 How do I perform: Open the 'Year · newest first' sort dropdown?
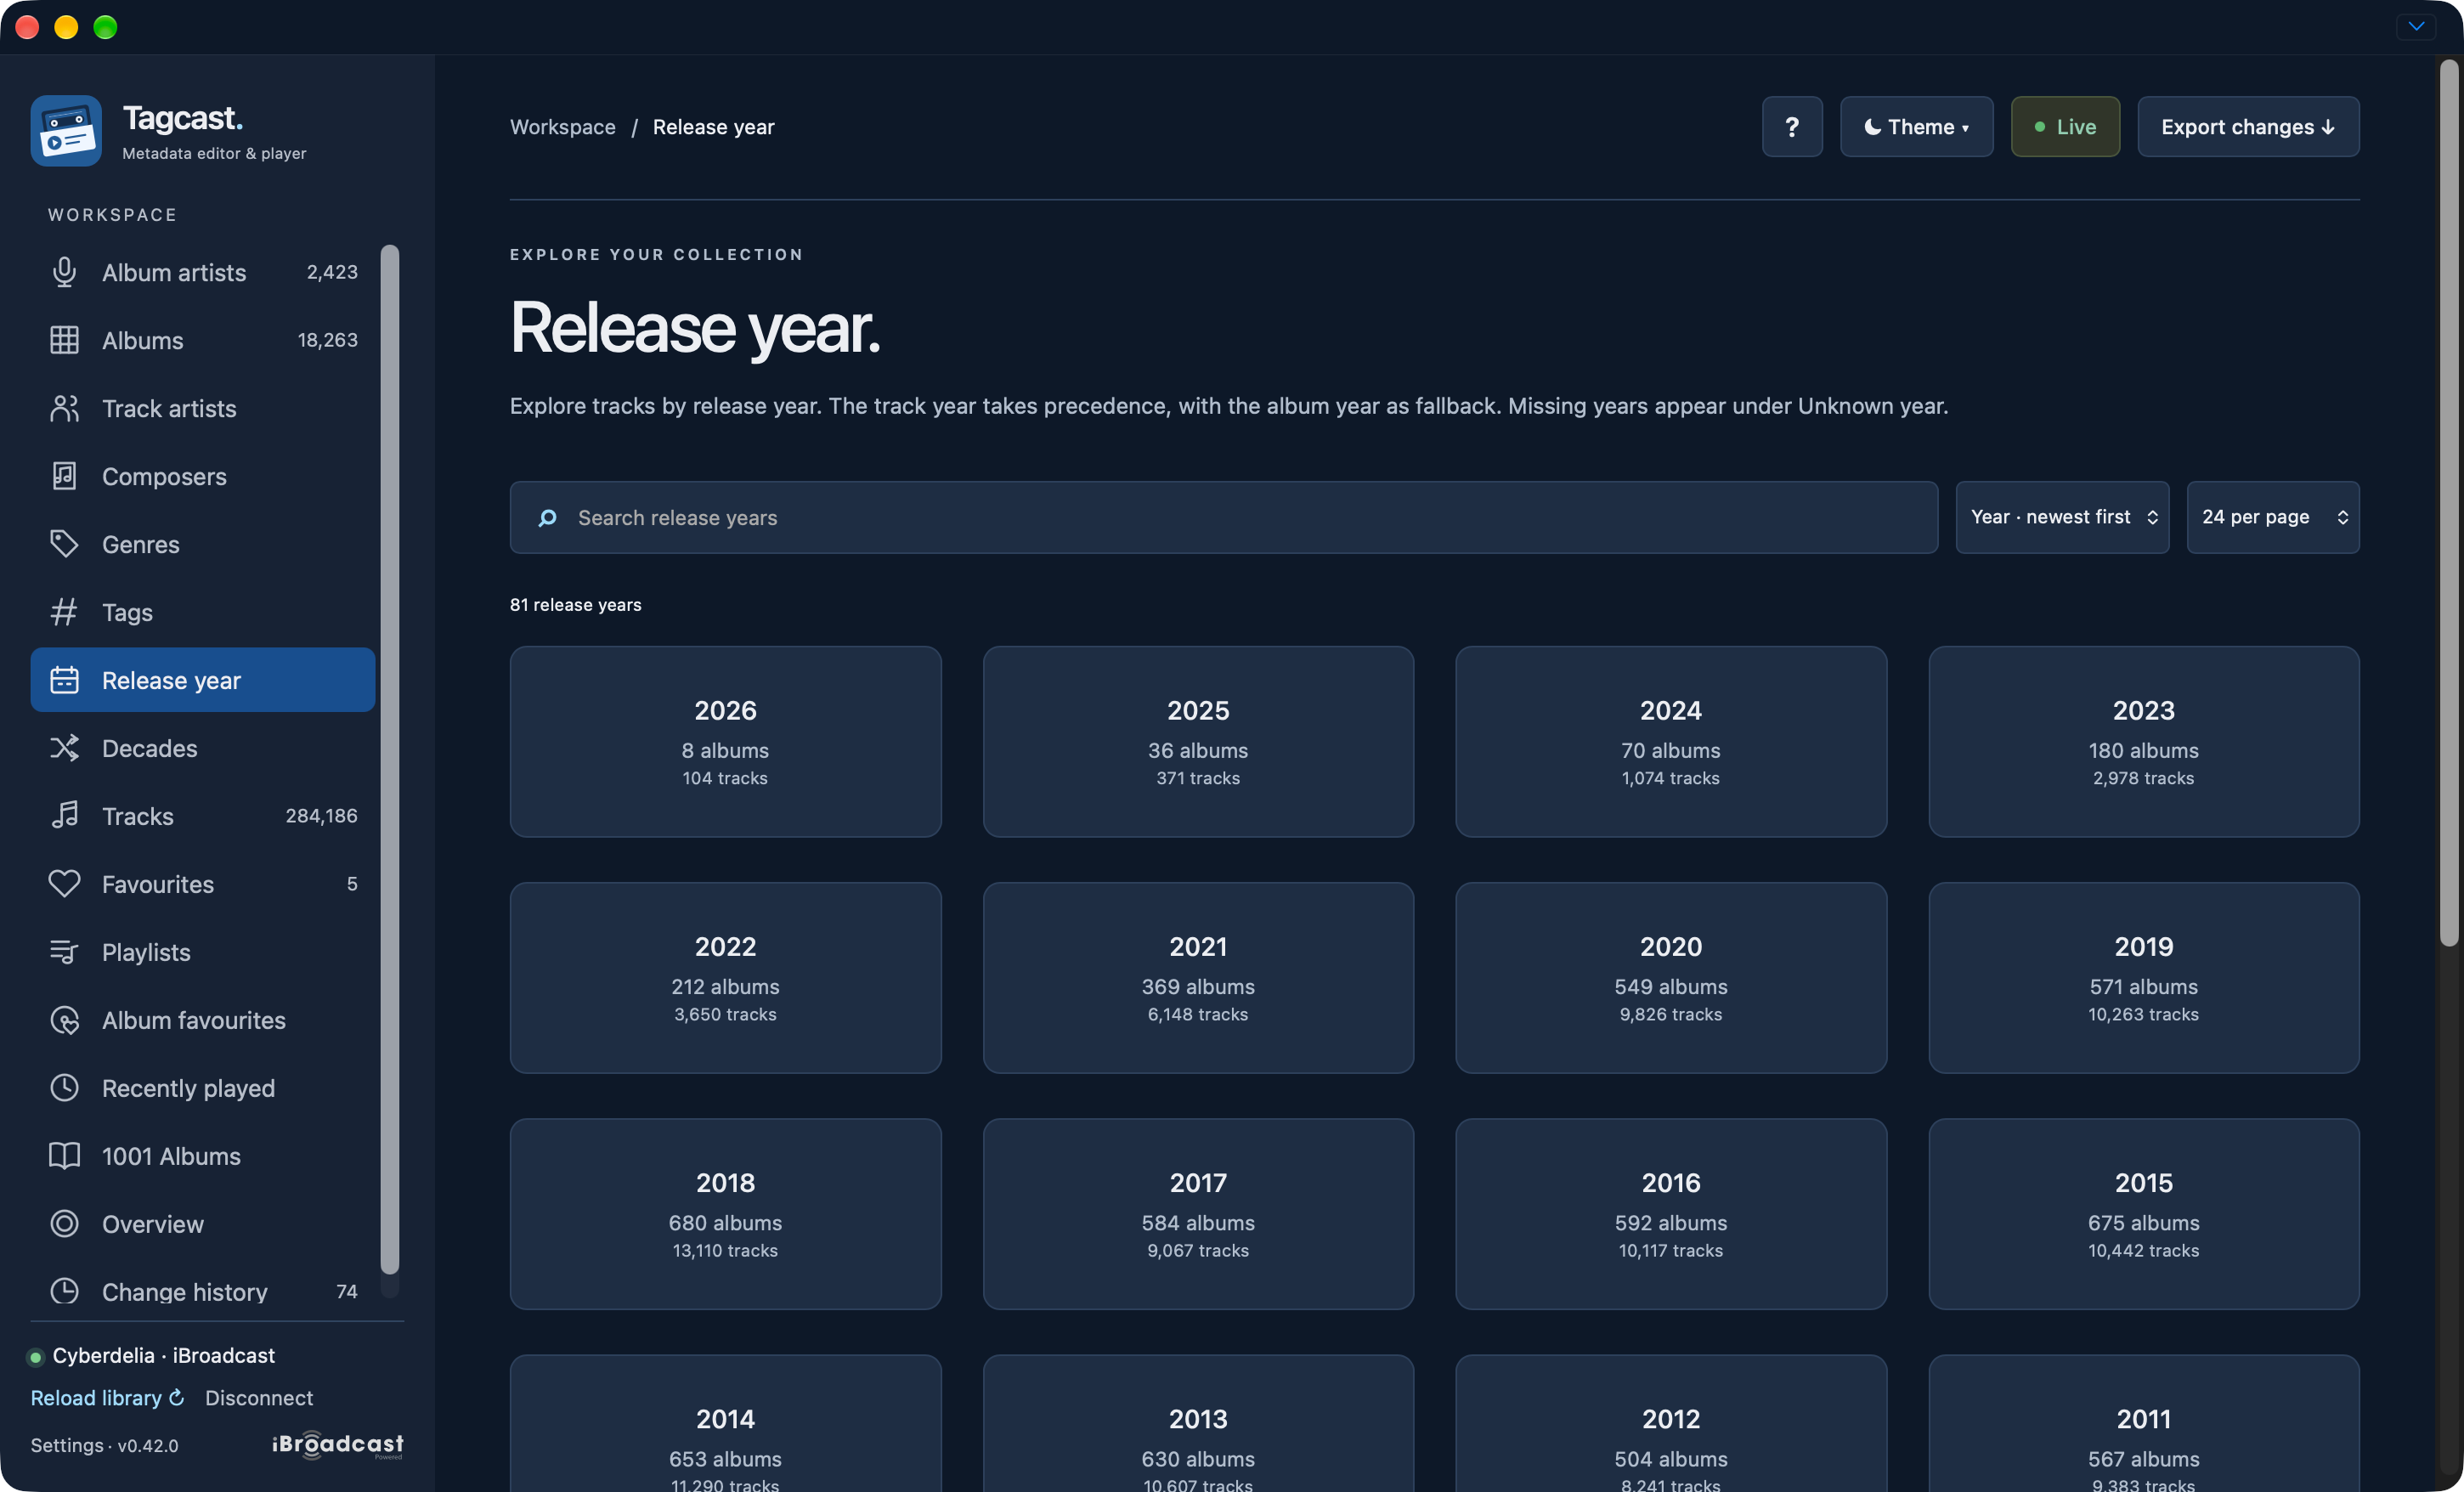[x=2062, y=517]
